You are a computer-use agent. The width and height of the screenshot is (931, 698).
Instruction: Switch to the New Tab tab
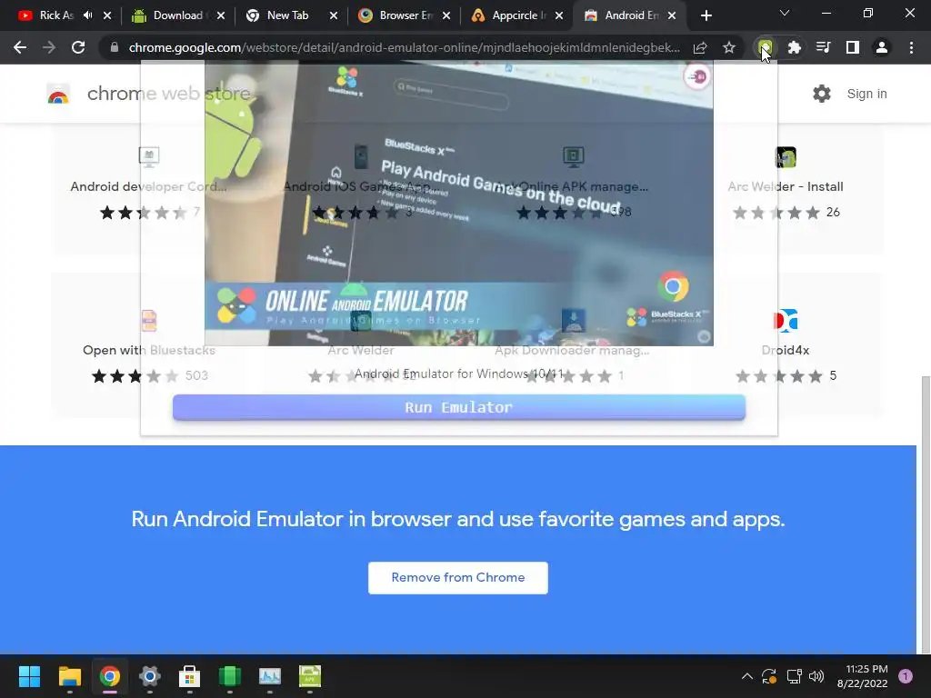point(287,15)
